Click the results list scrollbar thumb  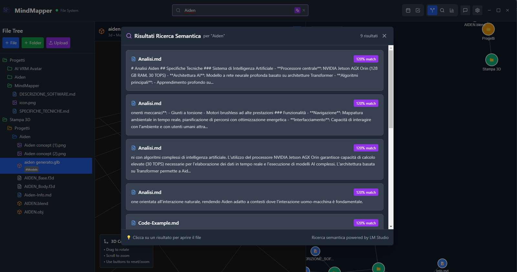pyautogui.click(x=391, y=89)
